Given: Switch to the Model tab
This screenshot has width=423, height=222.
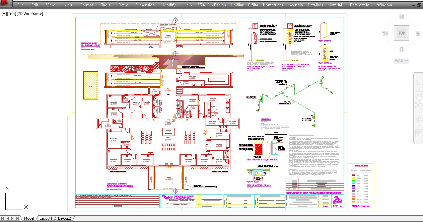Looking at the screenshot, I should [29, 218].
